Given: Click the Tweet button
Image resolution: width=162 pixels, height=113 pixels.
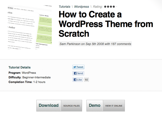Looking at the screenshot, I should tap(78, 67).
